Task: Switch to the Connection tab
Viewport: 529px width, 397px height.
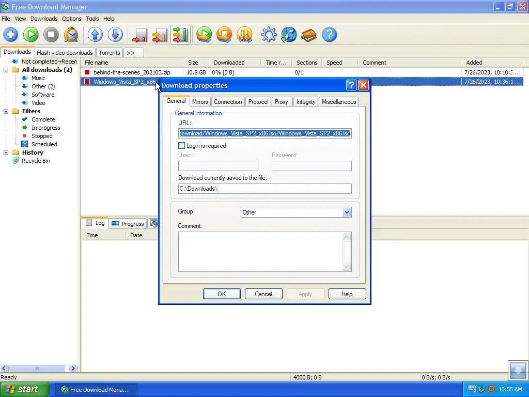Action: 228,102
